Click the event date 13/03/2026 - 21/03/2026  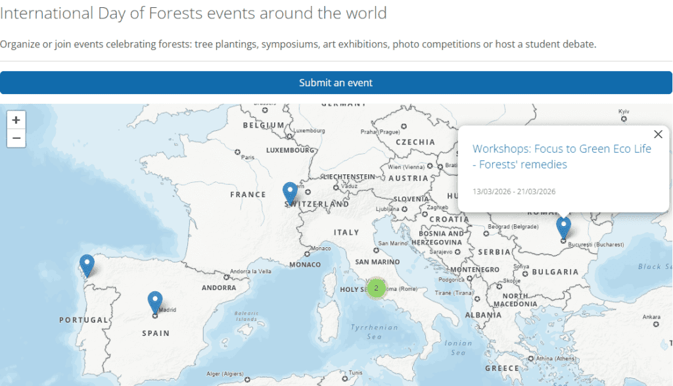coord(514,191)
